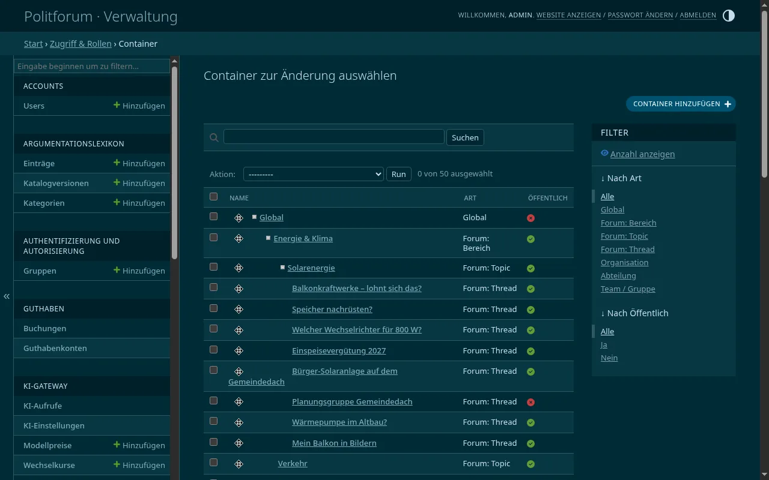Toggle the dark/light theme icon
This screenshot has height=480, width=769.
pyautogui.click(x=728, y=16)
